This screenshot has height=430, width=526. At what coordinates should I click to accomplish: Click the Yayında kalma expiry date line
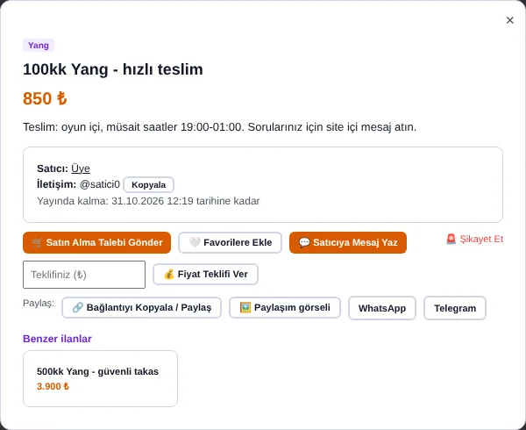point(148,201)
